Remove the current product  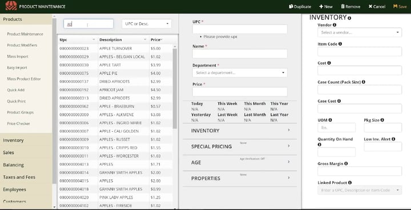tap(350, 6)
